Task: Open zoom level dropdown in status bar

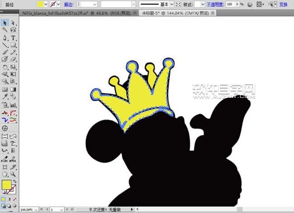Action: click(36, 210)
